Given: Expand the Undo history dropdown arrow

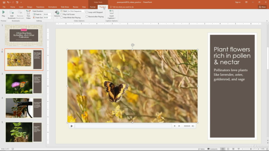Looking at the screenshot, I should point(10,3).
